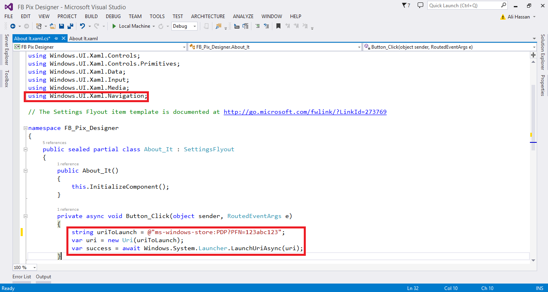Image resolution: width=548 pixels, height=292 pixels.
Task: Open the Error List tab
Action: tap(22, 277)
